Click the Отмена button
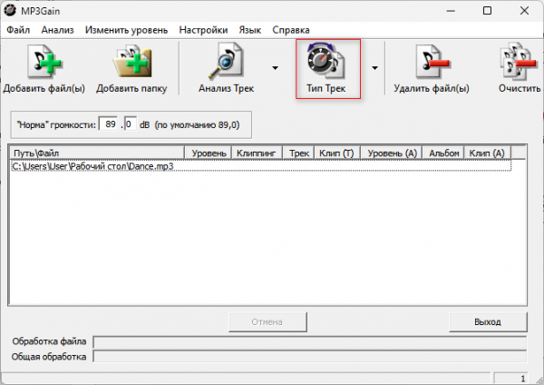This screenshot has width=544, height=385. point(267,322)
